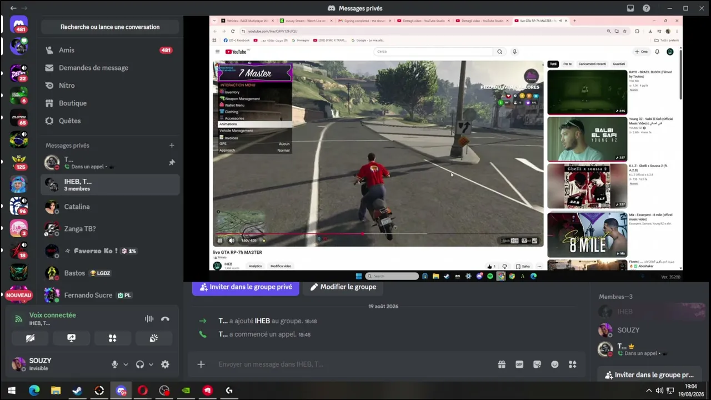Create a new private message with plus icon

(172, 146)
